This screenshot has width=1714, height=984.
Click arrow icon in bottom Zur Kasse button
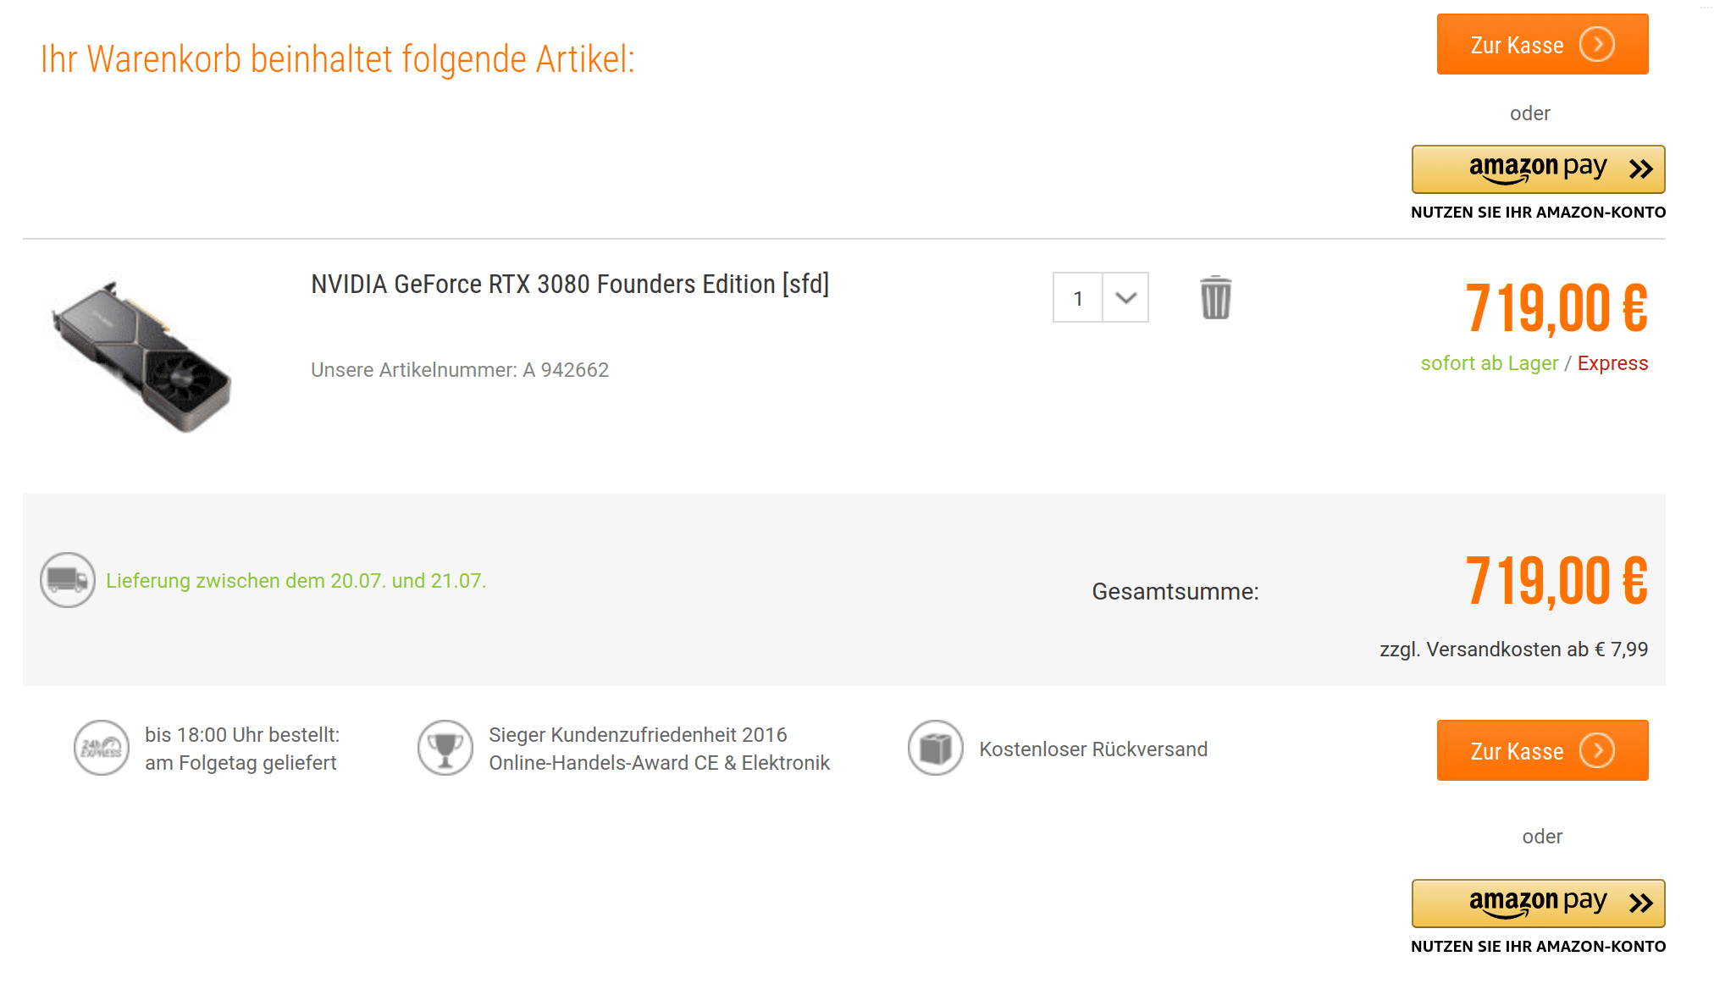[x=1597, y=750]
